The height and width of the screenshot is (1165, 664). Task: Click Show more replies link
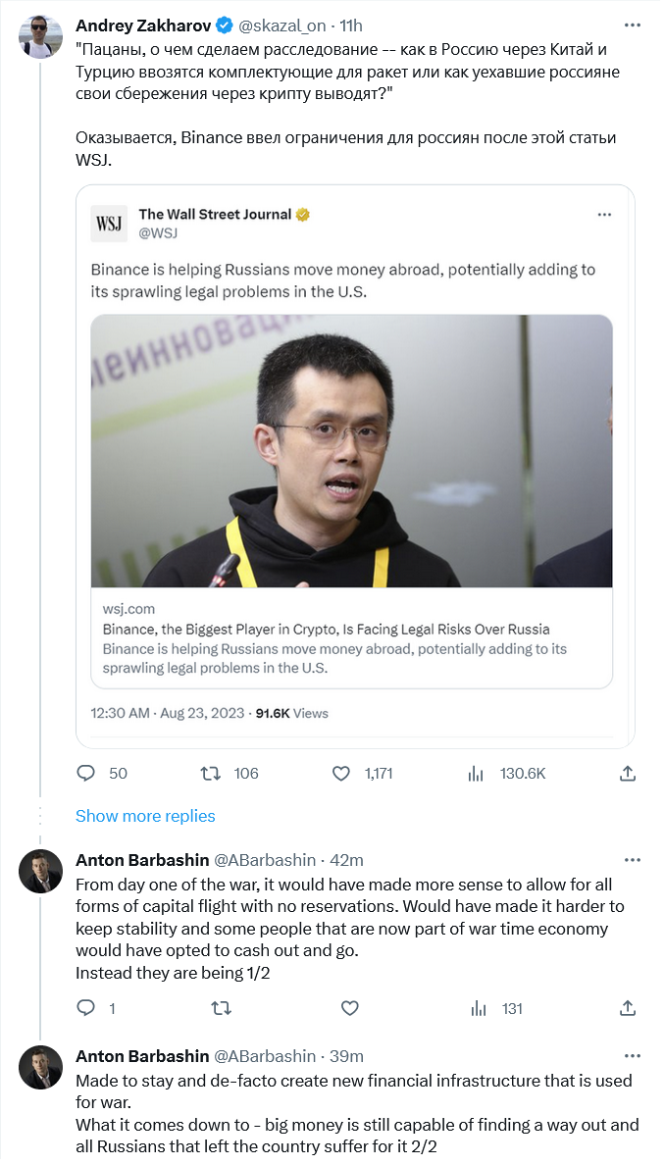coord(145,816)
